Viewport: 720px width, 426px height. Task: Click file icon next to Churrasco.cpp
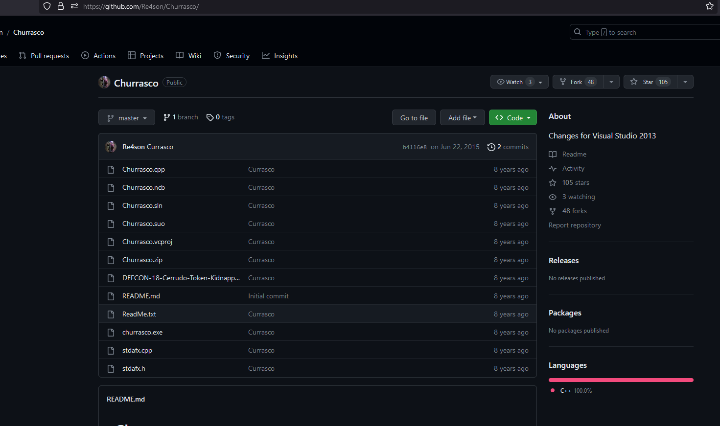click(111, 170)
